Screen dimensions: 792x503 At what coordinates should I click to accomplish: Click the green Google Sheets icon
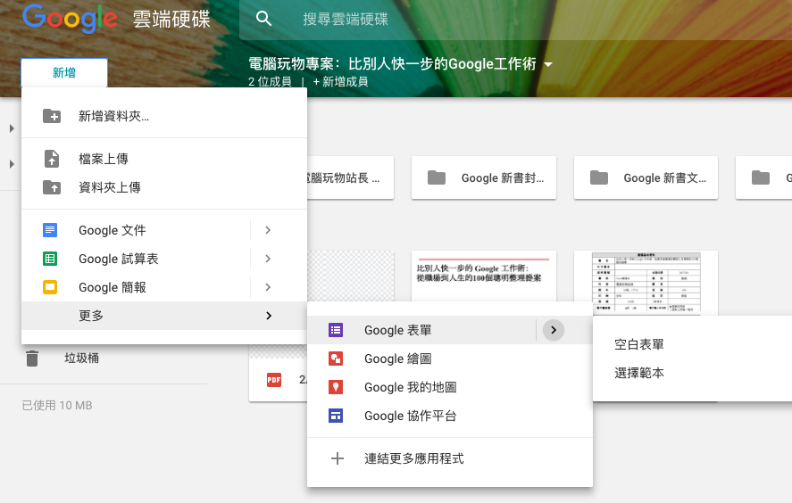(x=50, y=259)
